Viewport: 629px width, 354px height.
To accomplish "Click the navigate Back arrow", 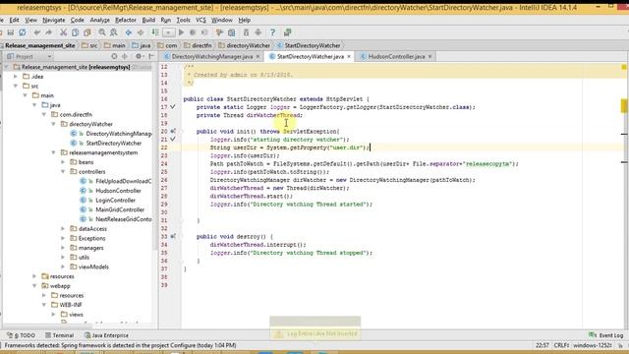I will (129, 32).
